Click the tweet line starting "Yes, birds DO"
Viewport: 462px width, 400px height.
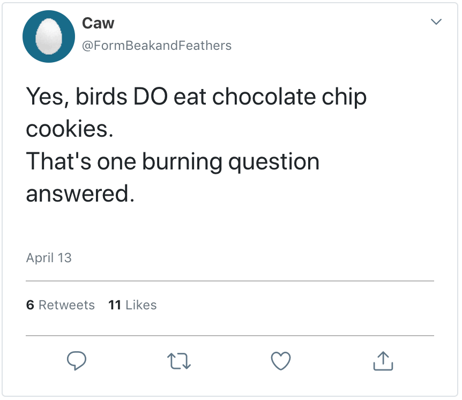[196, 97]
